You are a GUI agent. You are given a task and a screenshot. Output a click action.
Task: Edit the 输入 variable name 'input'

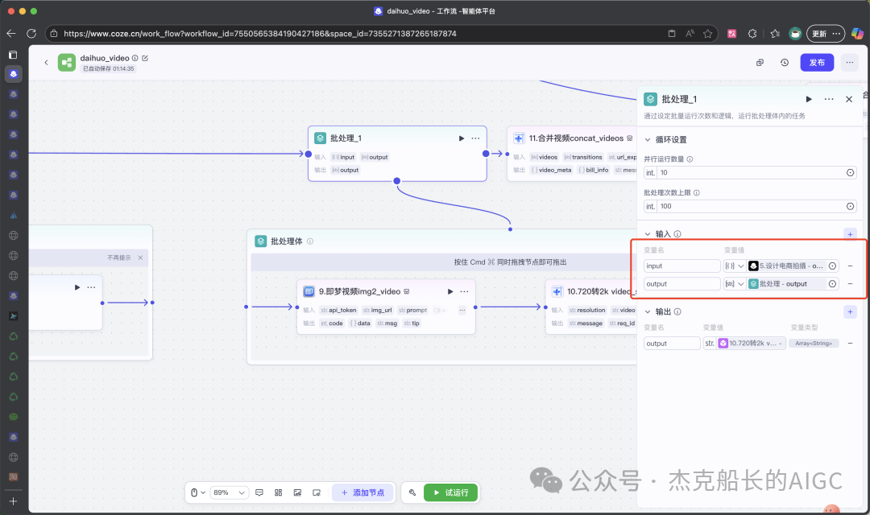point(682,266)
